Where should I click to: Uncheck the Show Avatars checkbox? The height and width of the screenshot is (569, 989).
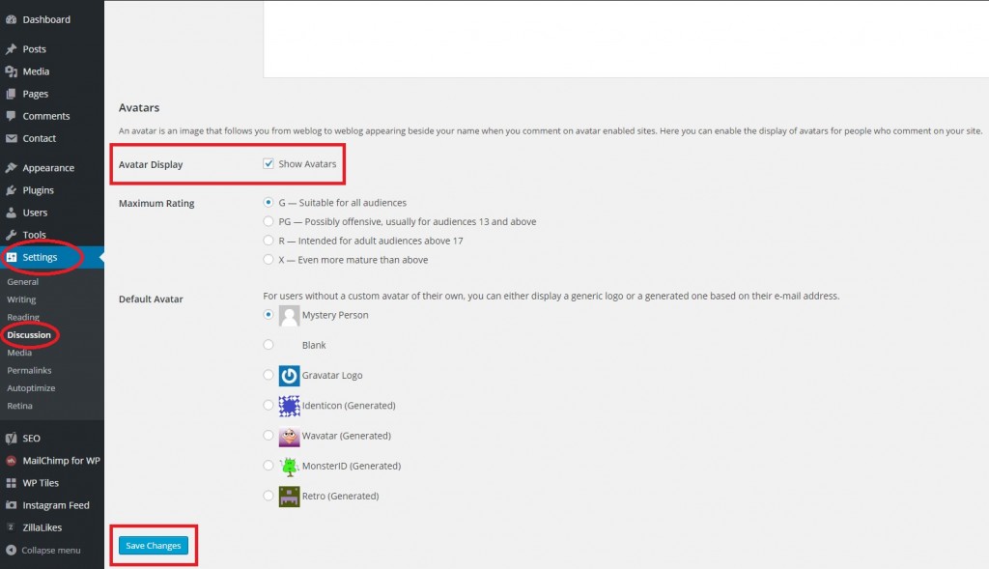pos(268,164)
